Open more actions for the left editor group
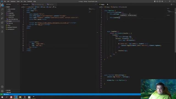The height and width of the screenshot is (99, 176). click(x=96, y=4)
